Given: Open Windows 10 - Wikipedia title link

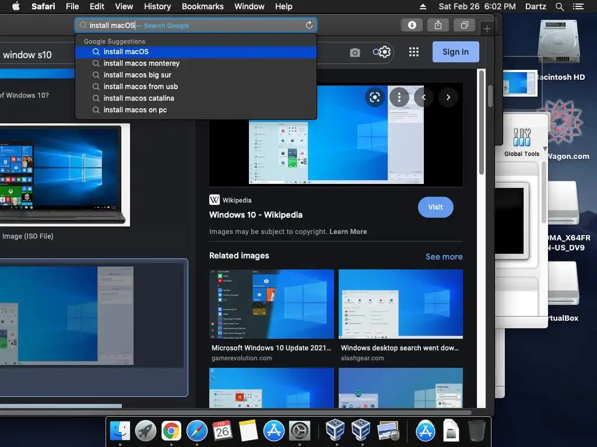Looking at the screenshot, I should [256, 215].
